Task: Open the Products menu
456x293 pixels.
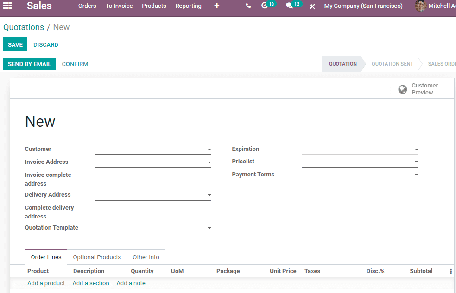Action: tap(154, 6)
